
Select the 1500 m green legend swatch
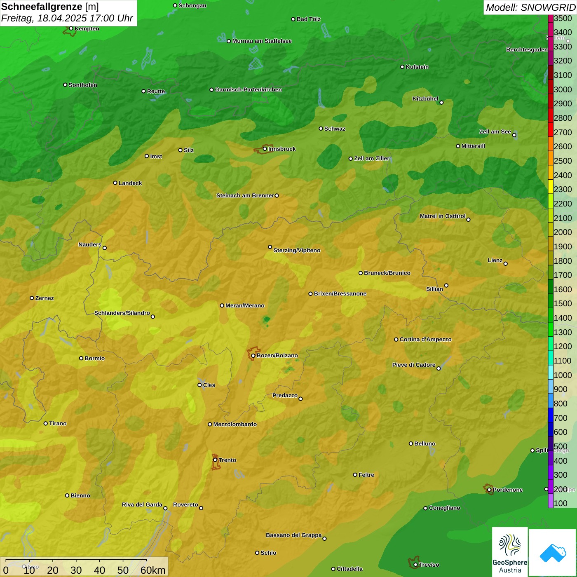pos(551,301)
